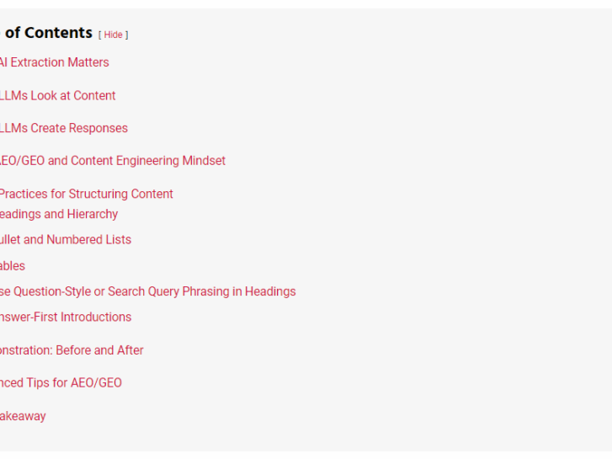Screen dimensions: 612x459
Task: Open 'Demonstration: Before and After' link
Action: [x=72, y=350]
